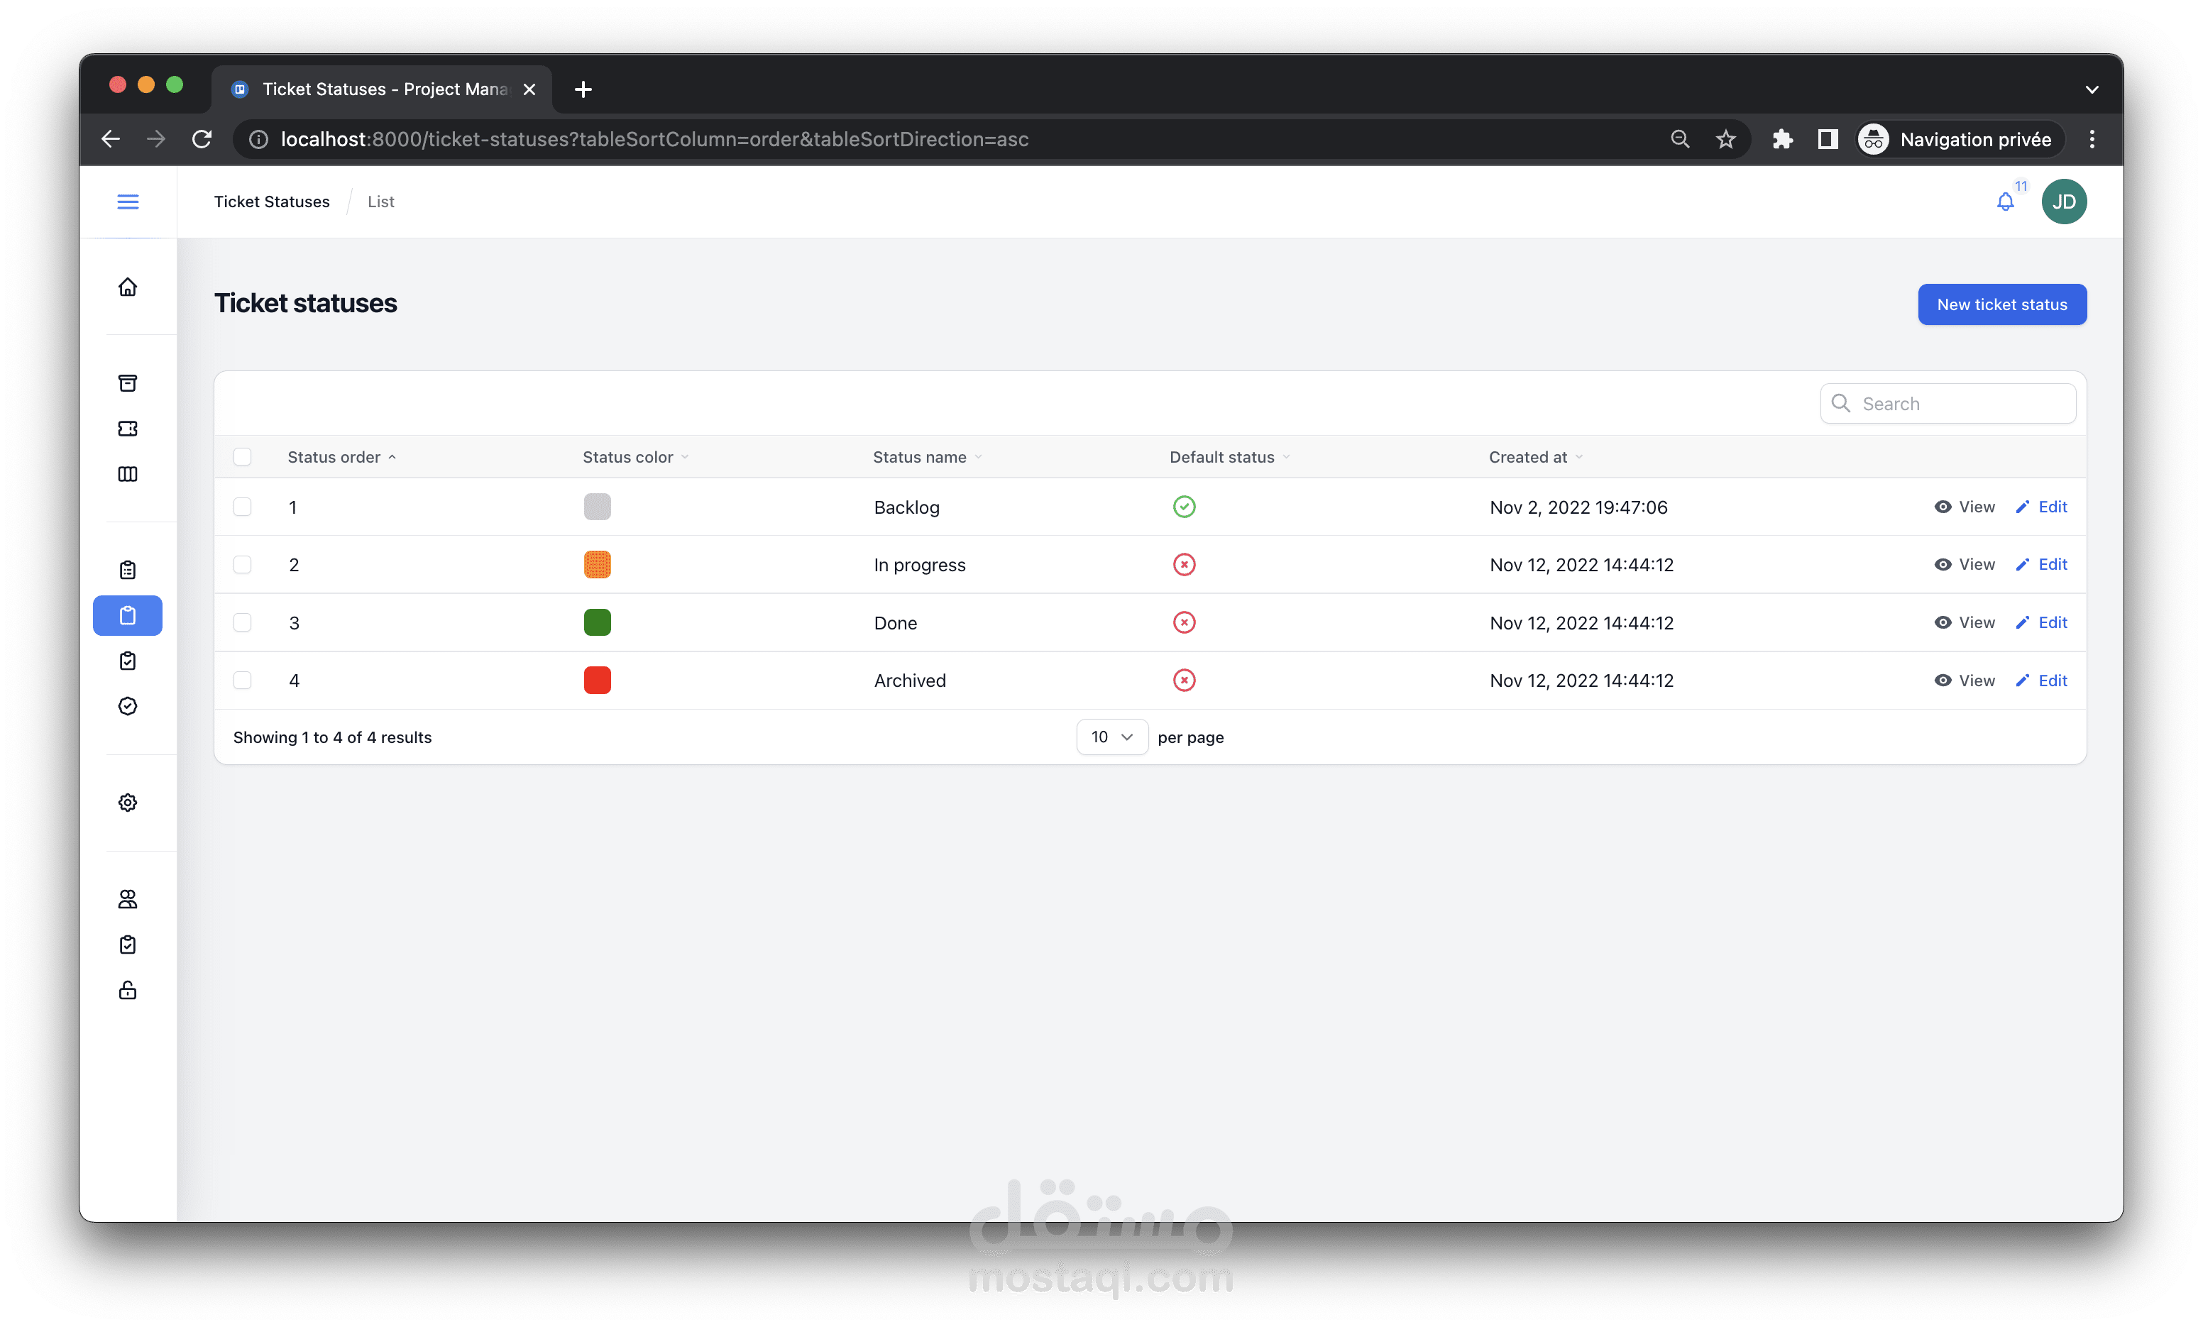Check the Archived row checkbox

[x=242, y=681]
